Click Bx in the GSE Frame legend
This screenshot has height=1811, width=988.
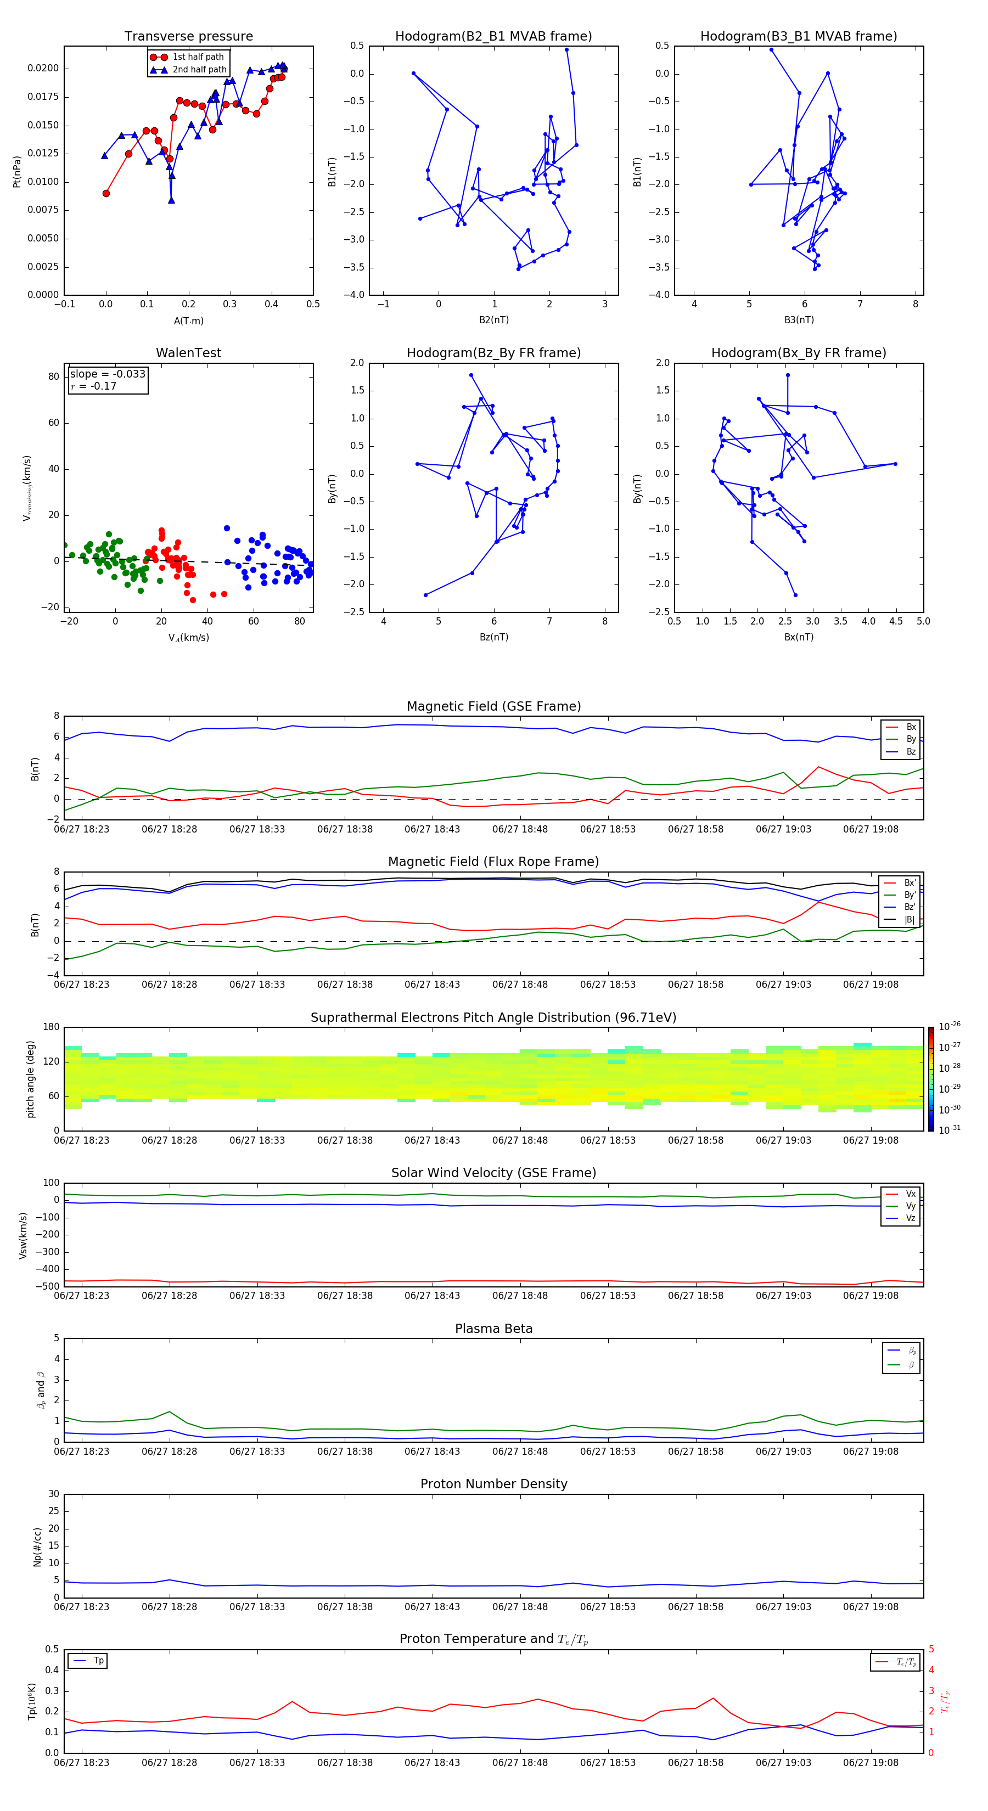(901, 727)
